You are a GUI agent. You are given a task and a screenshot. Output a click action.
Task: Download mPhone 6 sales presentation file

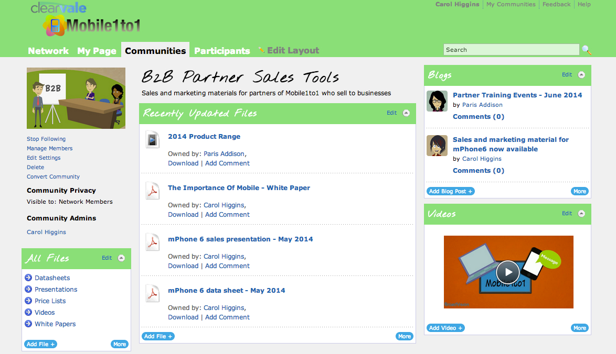183,266
